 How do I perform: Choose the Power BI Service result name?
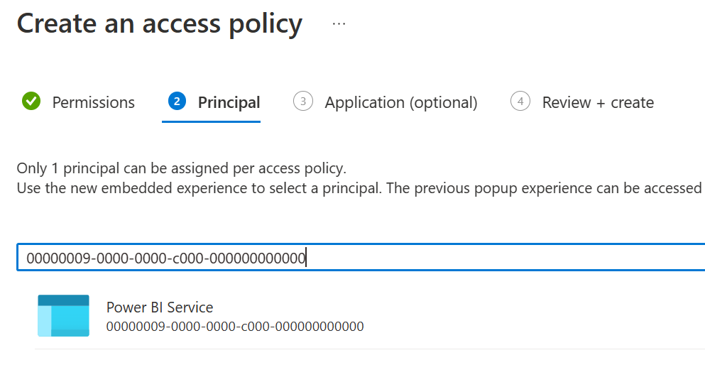coord(160,307)
